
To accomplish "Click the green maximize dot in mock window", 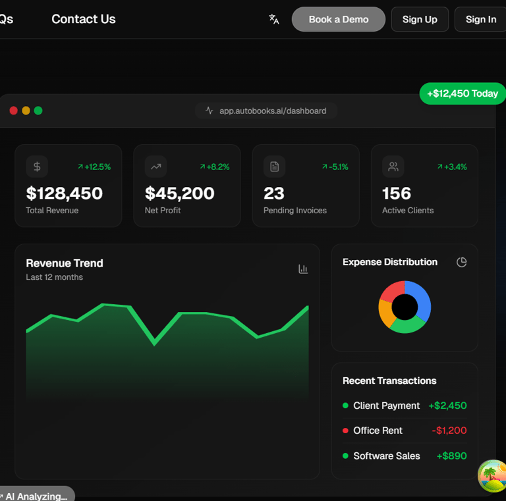I will pos(38,111).
